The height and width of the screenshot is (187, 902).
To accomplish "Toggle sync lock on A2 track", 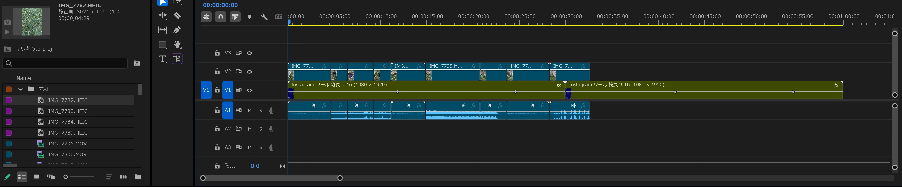I will pos(239,129).
